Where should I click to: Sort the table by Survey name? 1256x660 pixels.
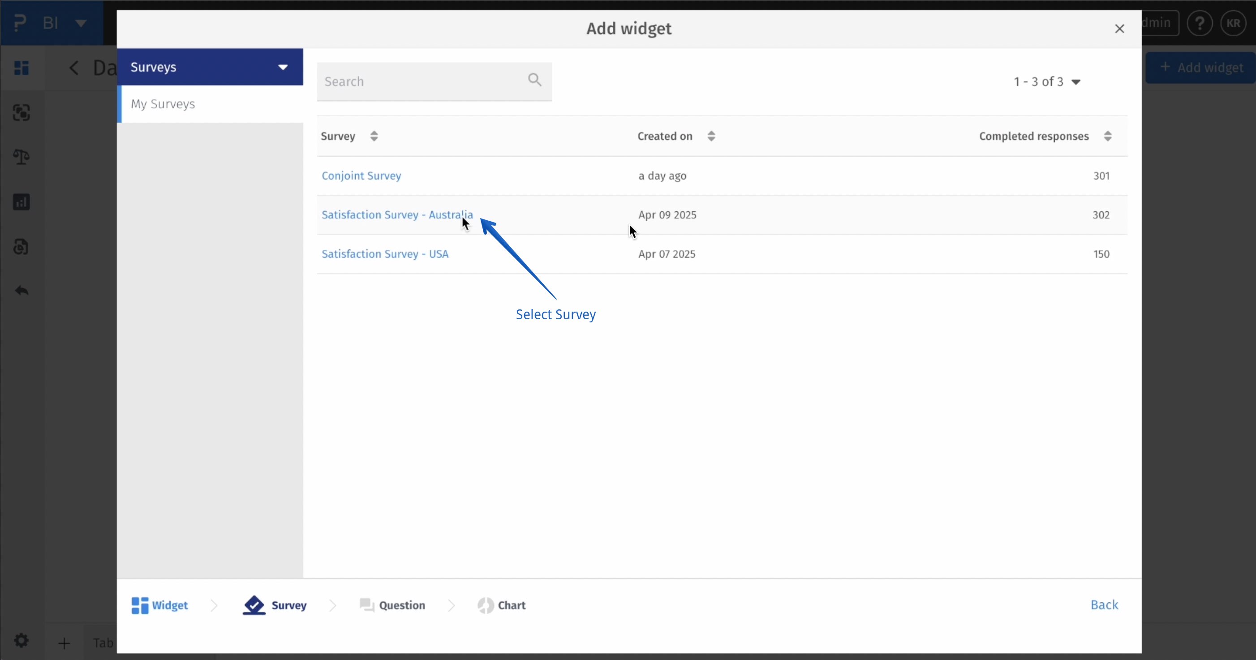[x=374, y=136]
